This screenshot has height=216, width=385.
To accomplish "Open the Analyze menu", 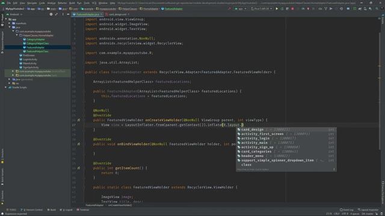I will pyautogui.click(x=51, y=3).
